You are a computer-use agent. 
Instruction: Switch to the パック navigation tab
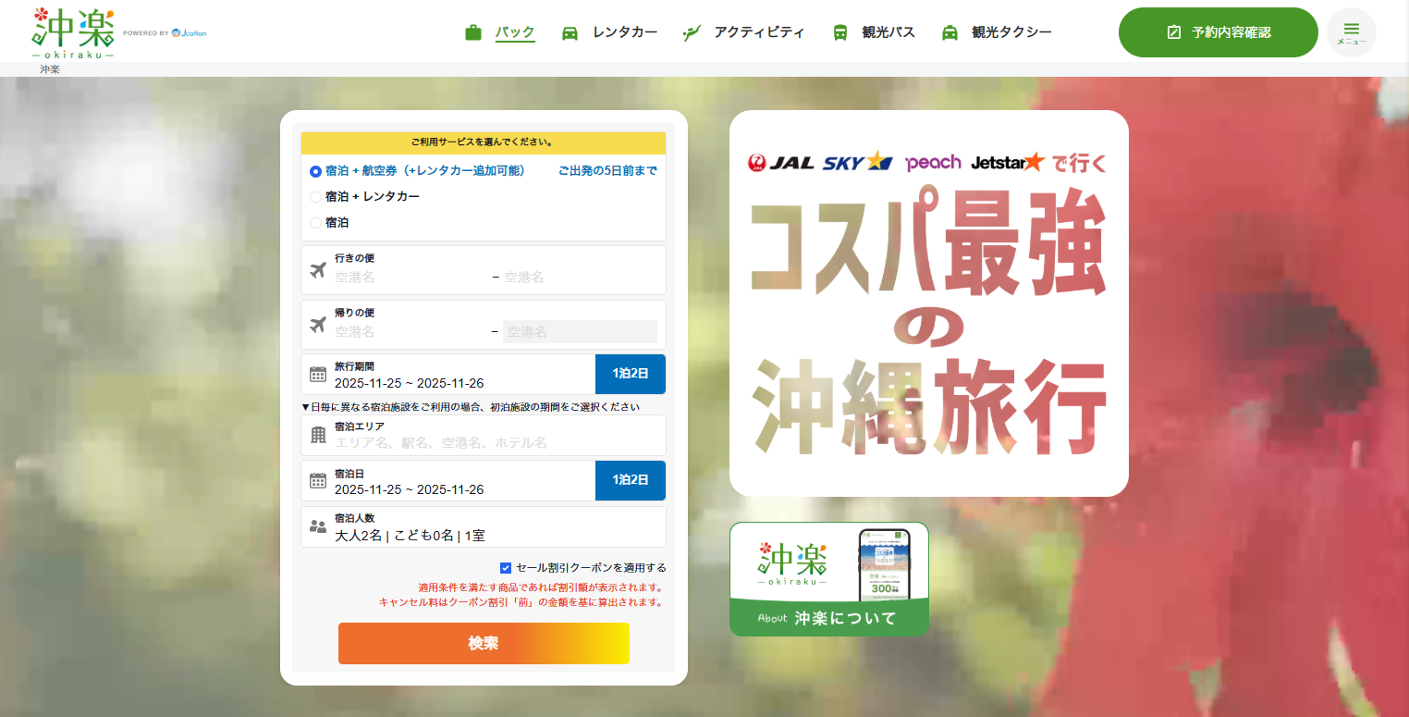[514, 31]
